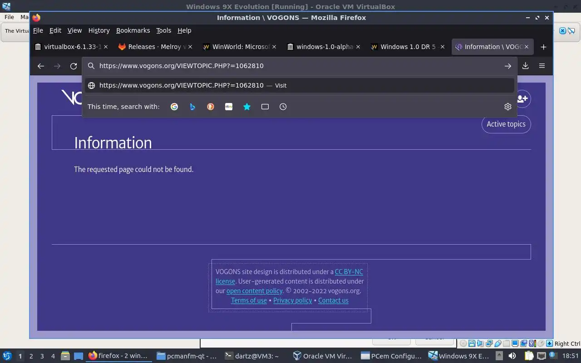
Task: Open the Firefox Edit menu
Action: click(55, 30)
